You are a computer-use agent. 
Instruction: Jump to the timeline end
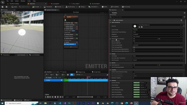[x=63, y=97]
